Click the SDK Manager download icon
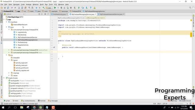 point(87,8)
